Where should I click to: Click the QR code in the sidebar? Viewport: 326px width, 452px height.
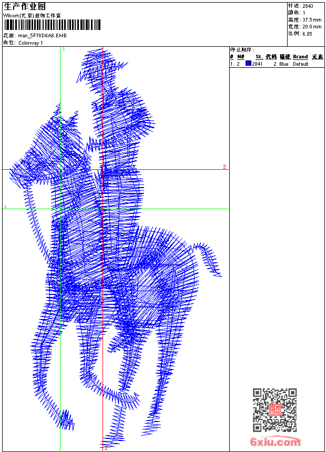[x=274, y=409]
